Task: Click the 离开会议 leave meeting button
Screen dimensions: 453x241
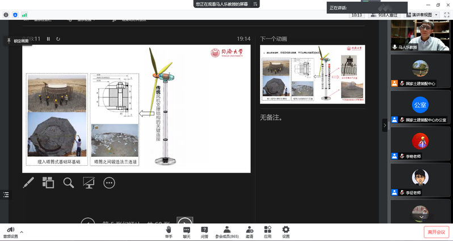Action: (436, 232)
